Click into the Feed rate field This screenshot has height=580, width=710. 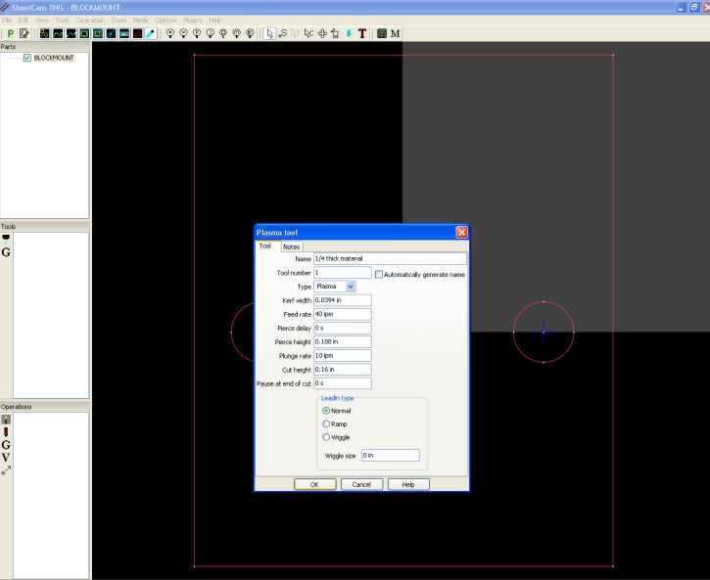click(x=342, y=314)
